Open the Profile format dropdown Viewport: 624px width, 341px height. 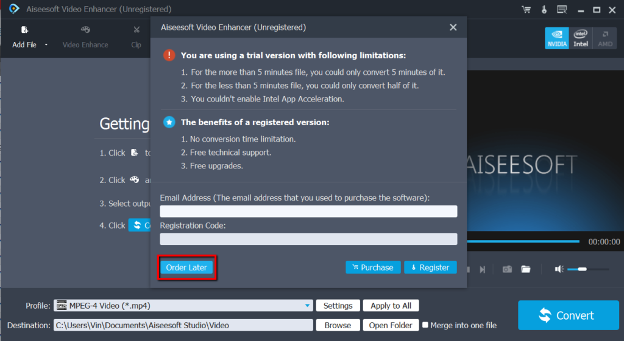pyautogui.click(x=183, y=306)
